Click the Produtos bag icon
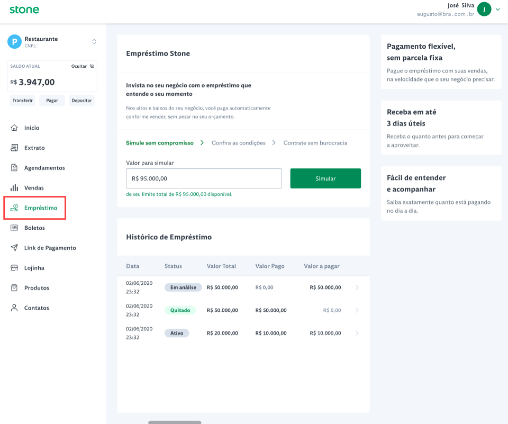 coord(14,288)
